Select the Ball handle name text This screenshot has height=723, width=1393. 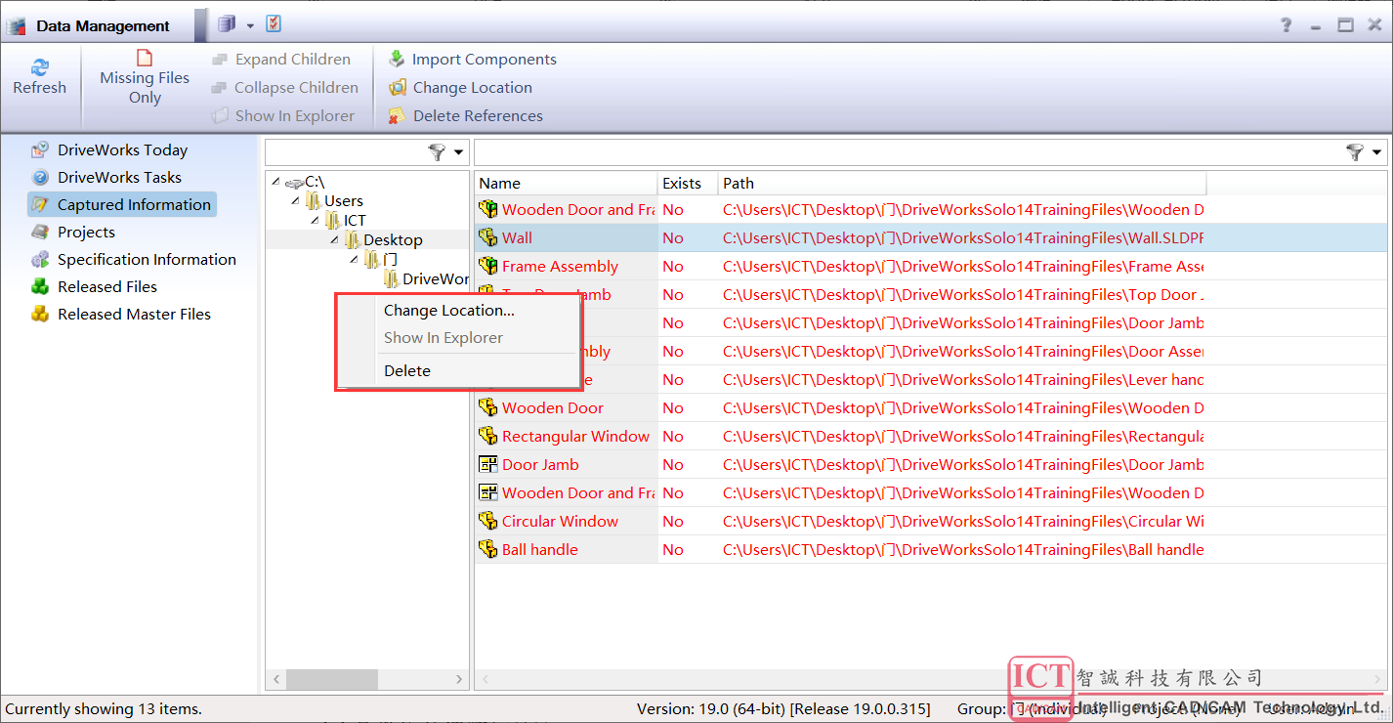[540, 550]
